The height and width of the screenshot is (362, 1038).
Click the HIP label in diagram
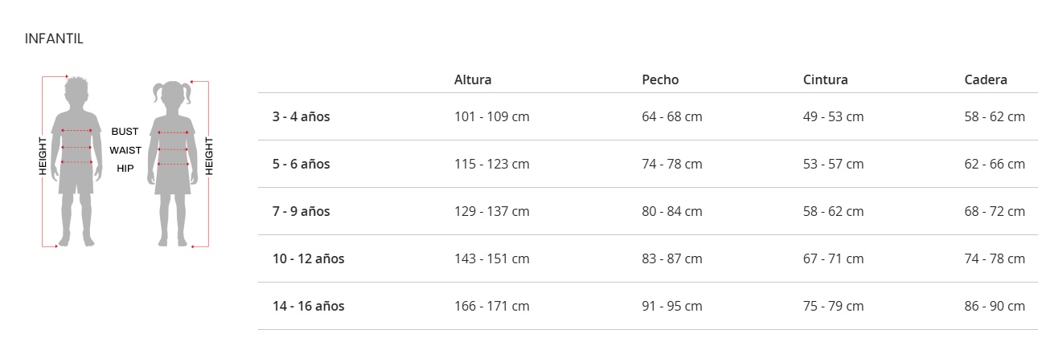tap(125, 169)
